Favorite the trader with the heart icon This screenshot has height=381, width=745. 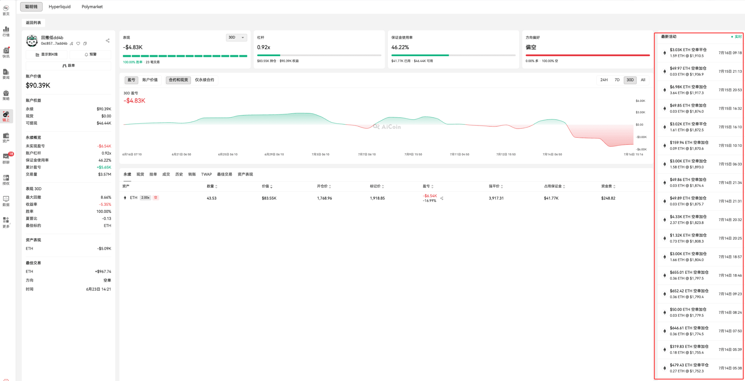click(x=78, y=43)
